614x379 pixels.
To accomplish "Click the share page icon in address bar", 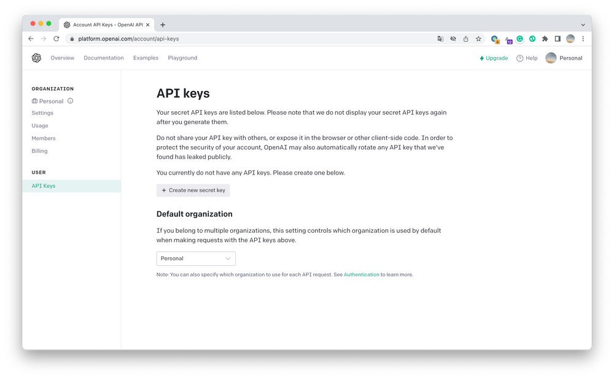I will (x=465, y=39).
